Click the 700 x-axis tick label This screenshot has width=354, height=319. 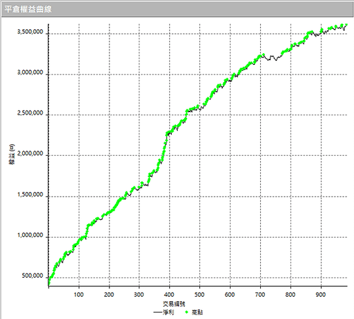(260, 294)
